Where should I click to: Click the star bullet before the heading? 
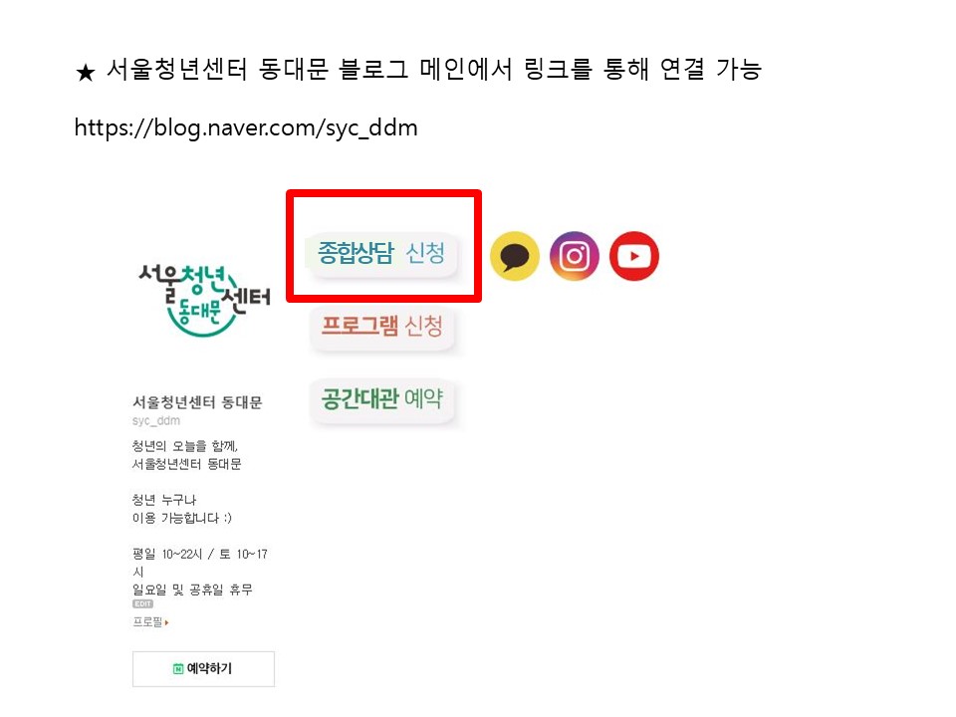coord(86,73)
